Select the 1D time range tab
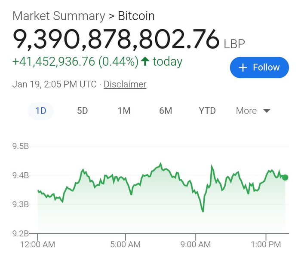Viewport: 301px width, 260px height. [41, 111]
